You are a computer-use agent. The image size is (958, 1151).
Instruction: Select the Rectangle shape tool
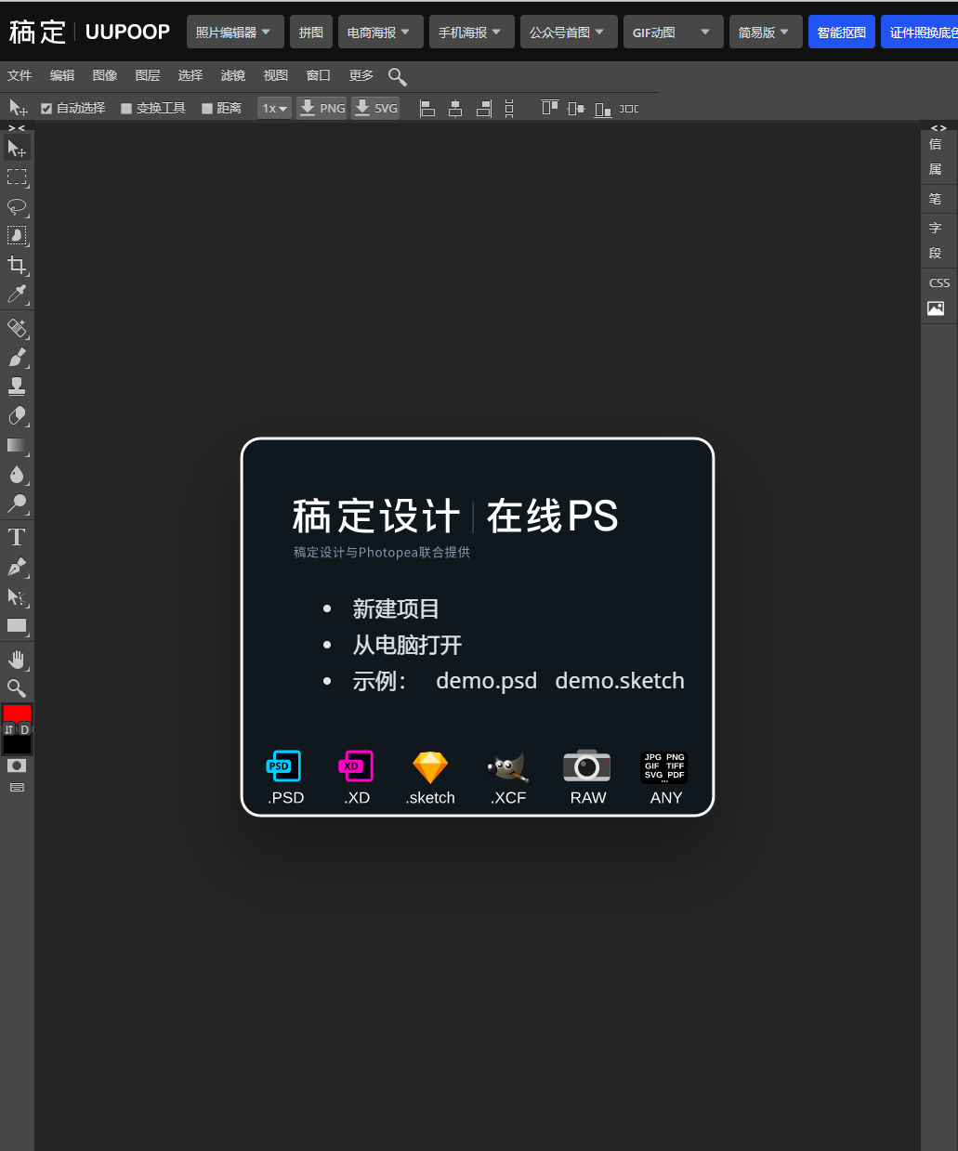pos(17,625)
